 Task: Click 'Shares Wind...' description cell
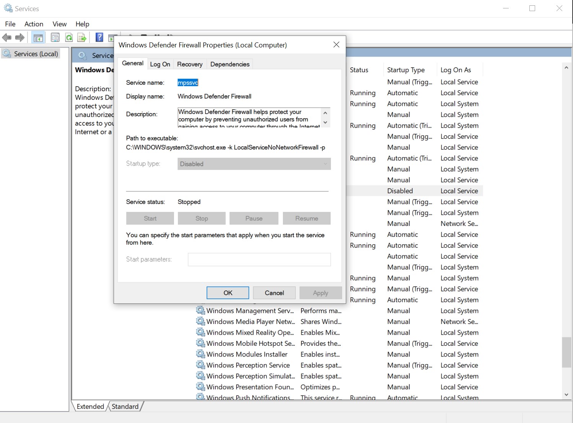point(321,321)
